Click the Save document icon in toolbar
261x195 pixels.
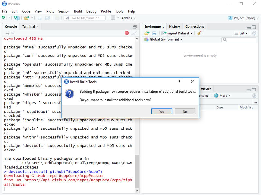39,18
